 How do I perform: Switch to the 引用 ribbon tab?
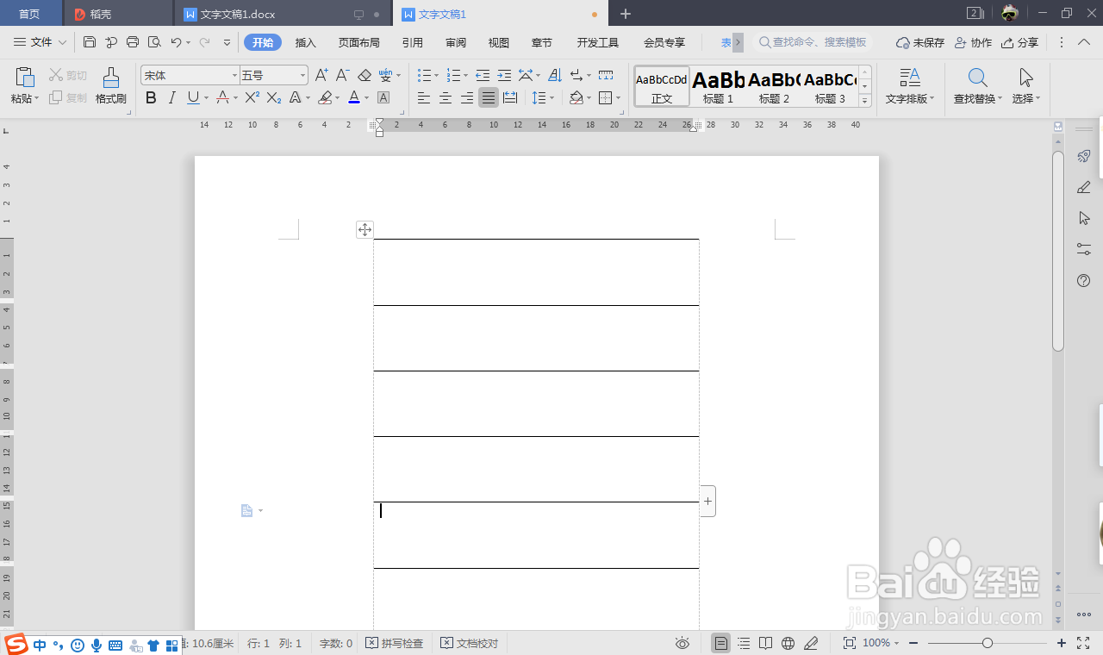coord(412,42)
